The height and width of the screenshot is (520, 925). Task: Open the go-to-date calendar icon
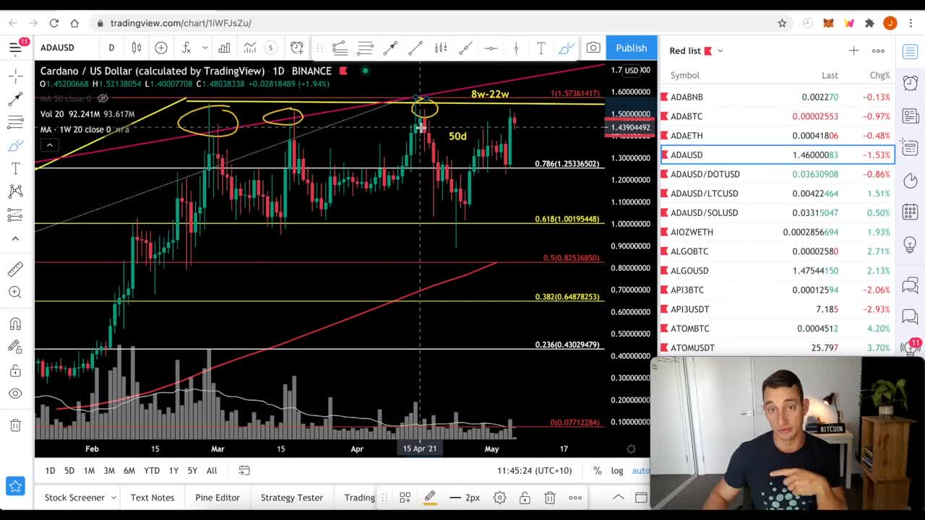click(x=244, y=470)
